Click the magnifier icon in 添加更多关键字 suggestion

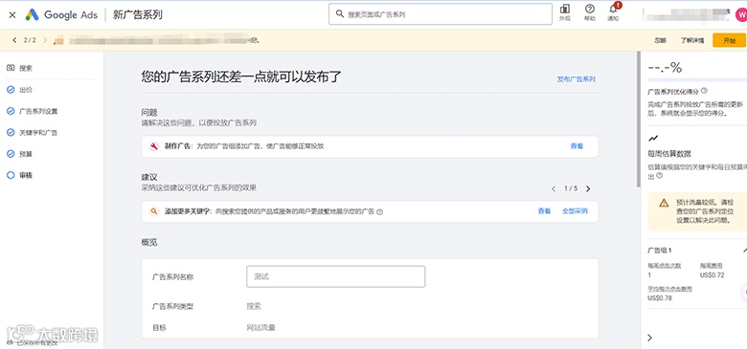[x=154, y=211]
